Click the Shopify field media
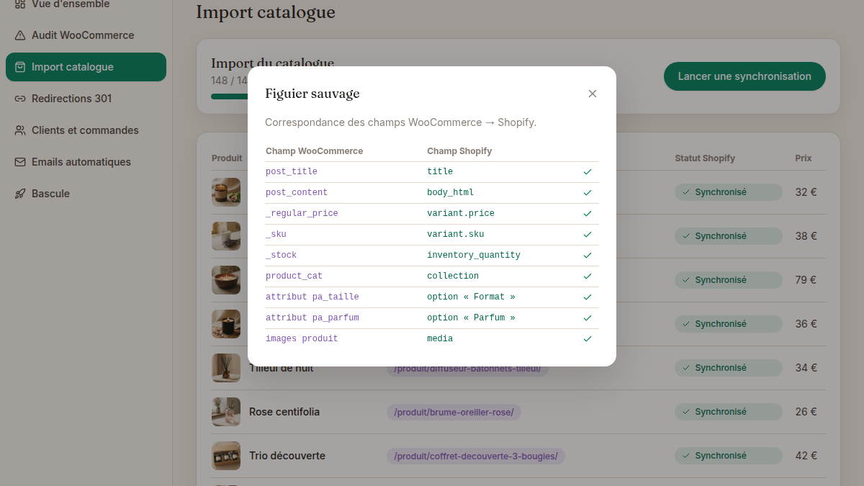 pyautogui.click(x=440, y=339)
